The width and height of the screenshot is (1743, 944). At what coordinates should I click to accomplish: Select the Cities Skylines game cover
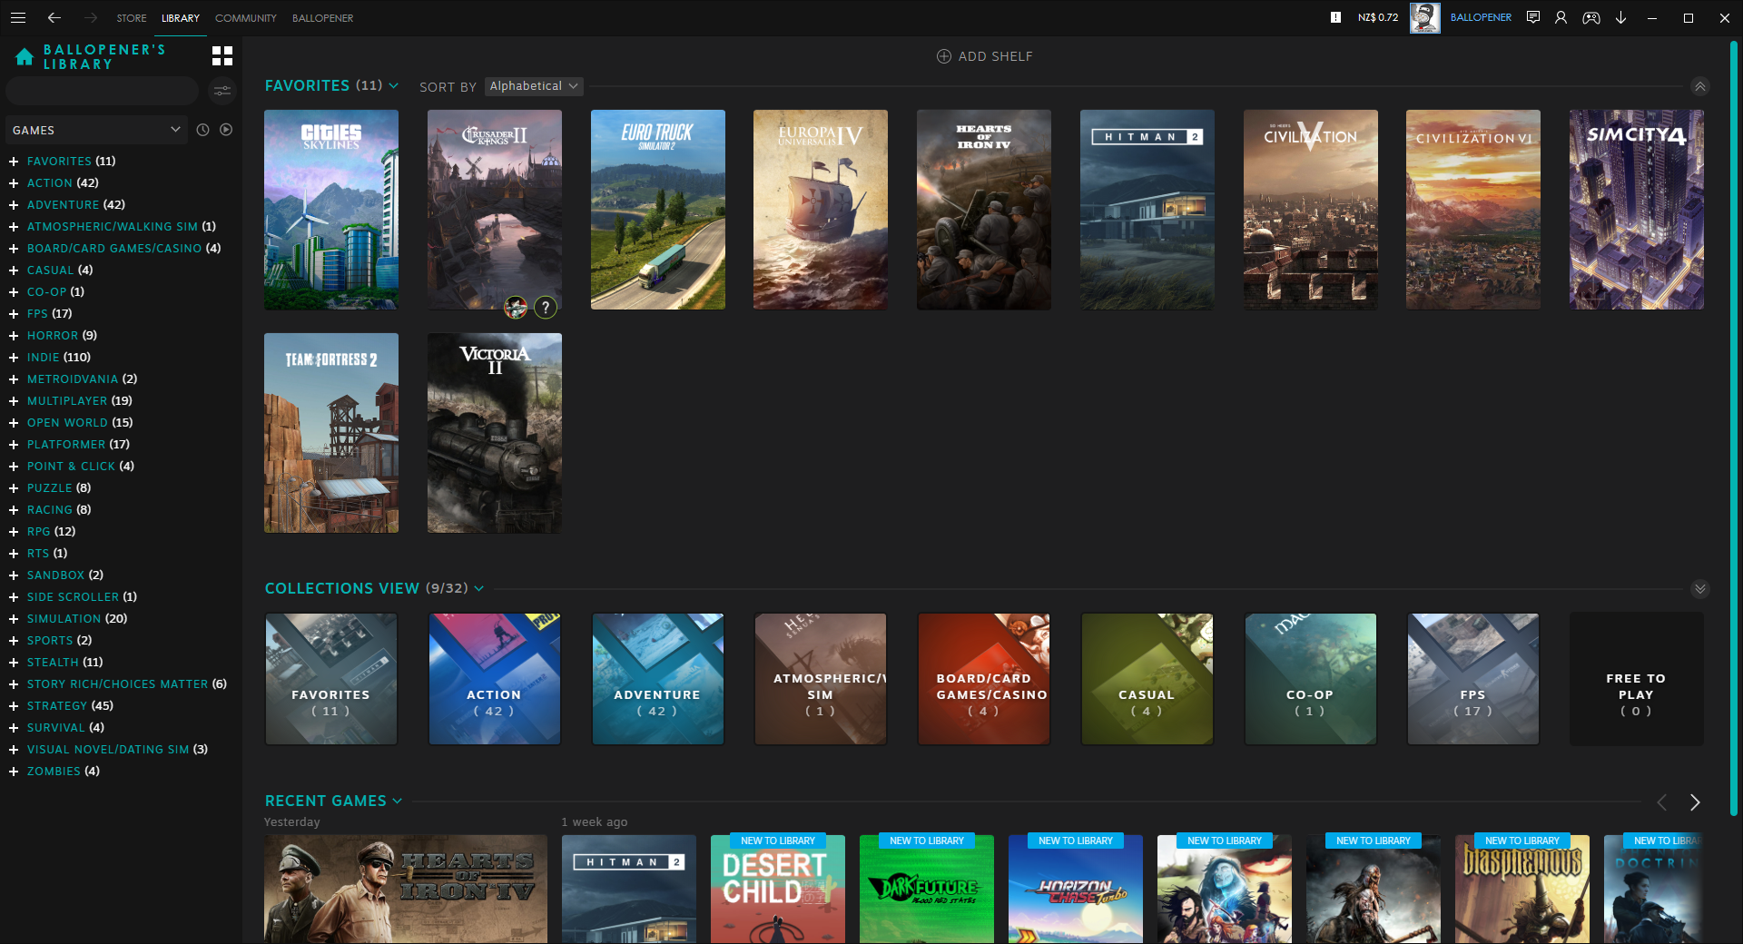331,210
